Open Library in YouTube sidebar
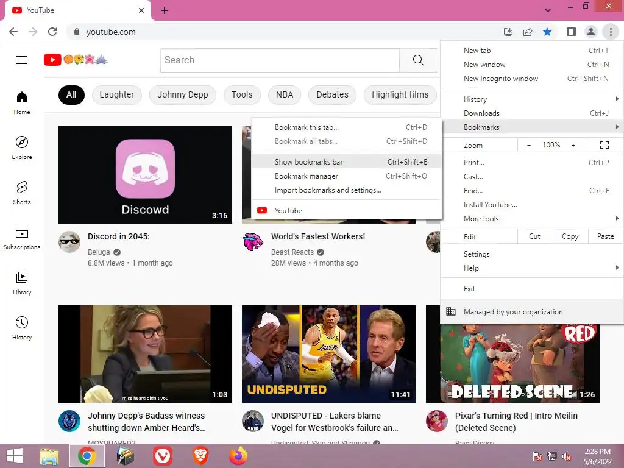Screen dimensions: 624x468 [22, 283]
